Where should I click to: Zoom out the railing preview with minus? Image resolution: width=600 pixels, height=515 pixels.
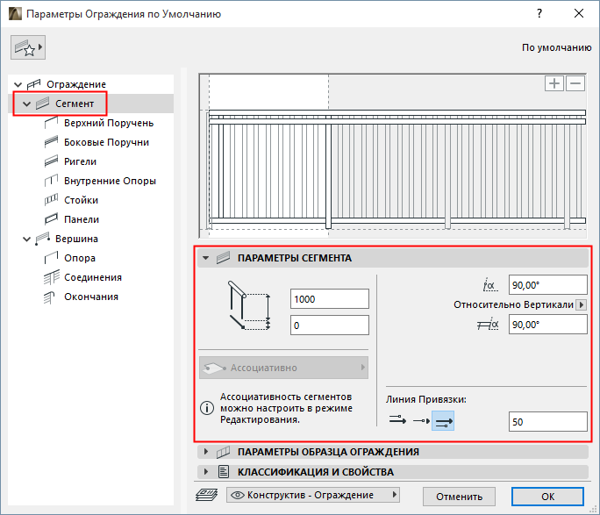coord(575,83)
